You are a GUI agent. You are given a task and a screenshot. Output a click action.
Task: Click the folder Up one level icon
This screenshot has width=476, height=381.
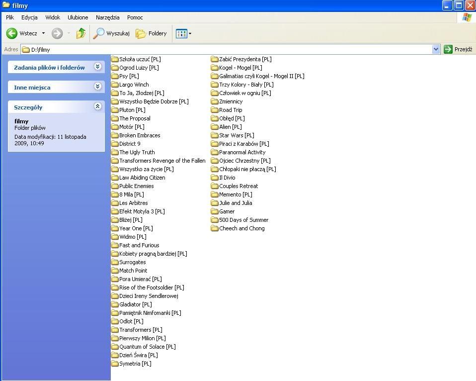point(81,33)
